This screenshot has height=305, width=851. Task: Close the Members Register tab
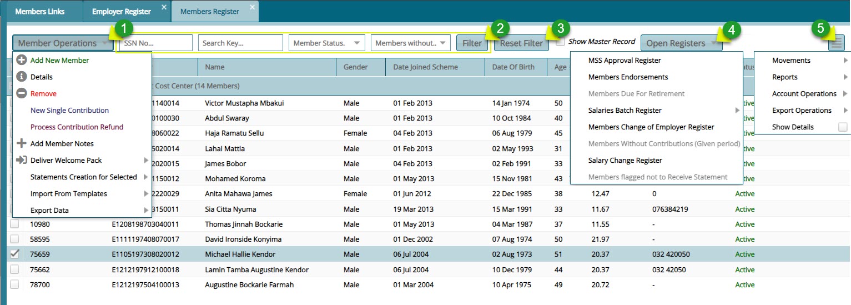coord(252,7)
